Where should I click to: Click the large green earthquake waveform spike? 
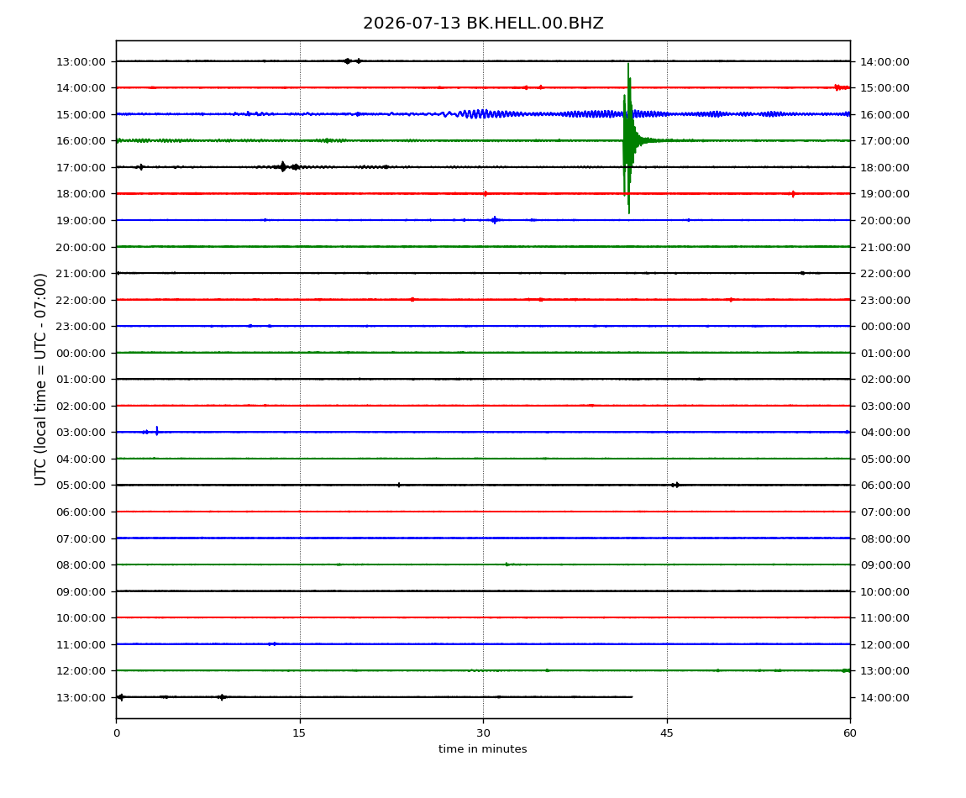pos(628,139)
